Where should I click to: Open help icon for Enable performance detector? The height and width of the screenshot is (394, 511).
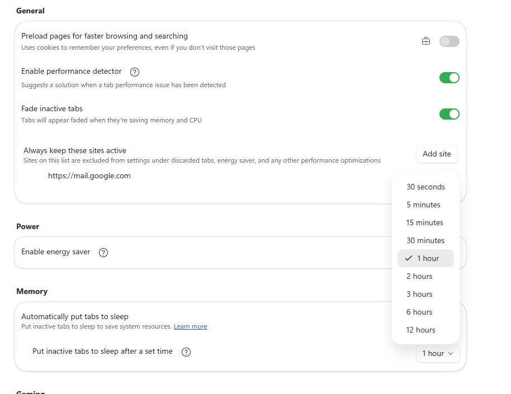pos(135,72)
